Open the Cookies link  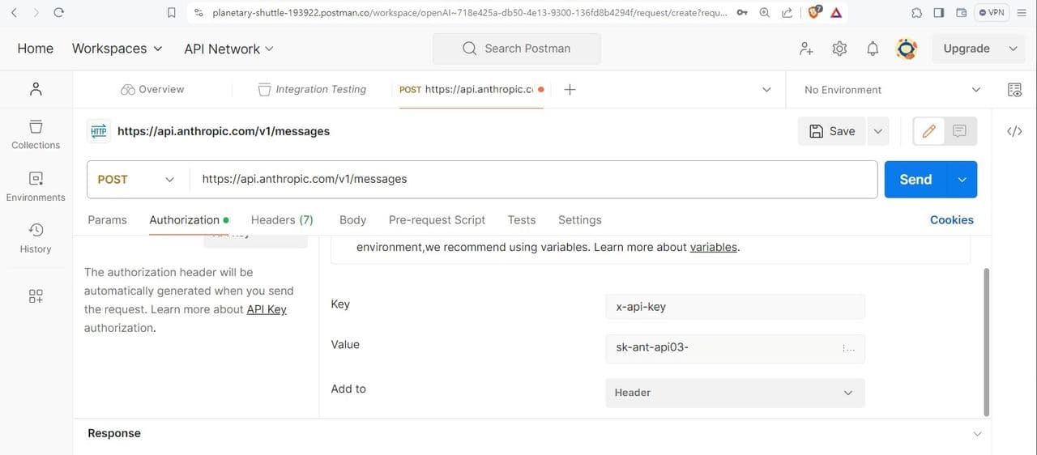[x=952, y=220]
